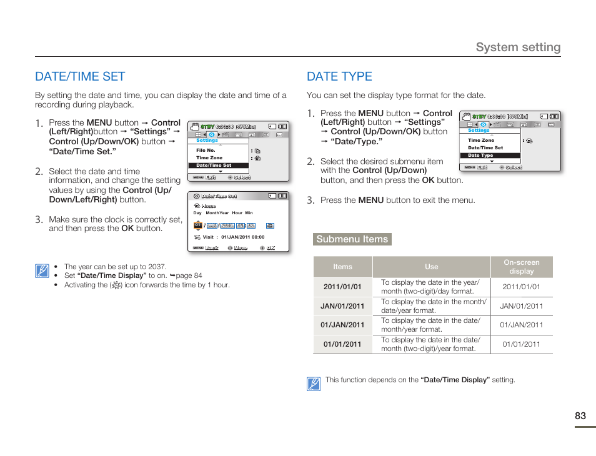Image resolution: width=596 pixels, height=456 pixels.
Task: Click note icon beside 'The year can be set' tips
Action: pyautogui.click(x=42, y=271)
